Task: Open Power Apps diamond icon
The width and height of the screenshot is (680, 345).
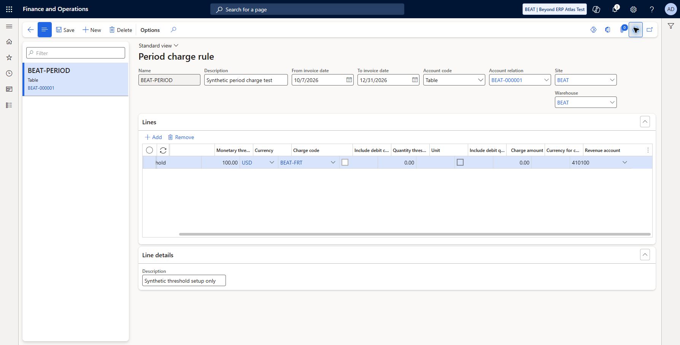Action: [593, 30]
